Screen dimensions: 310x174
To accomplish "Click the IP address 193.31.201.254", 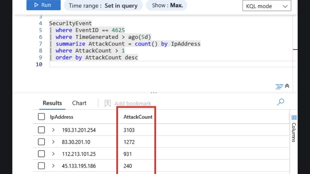I will click(x=79, y=130).
